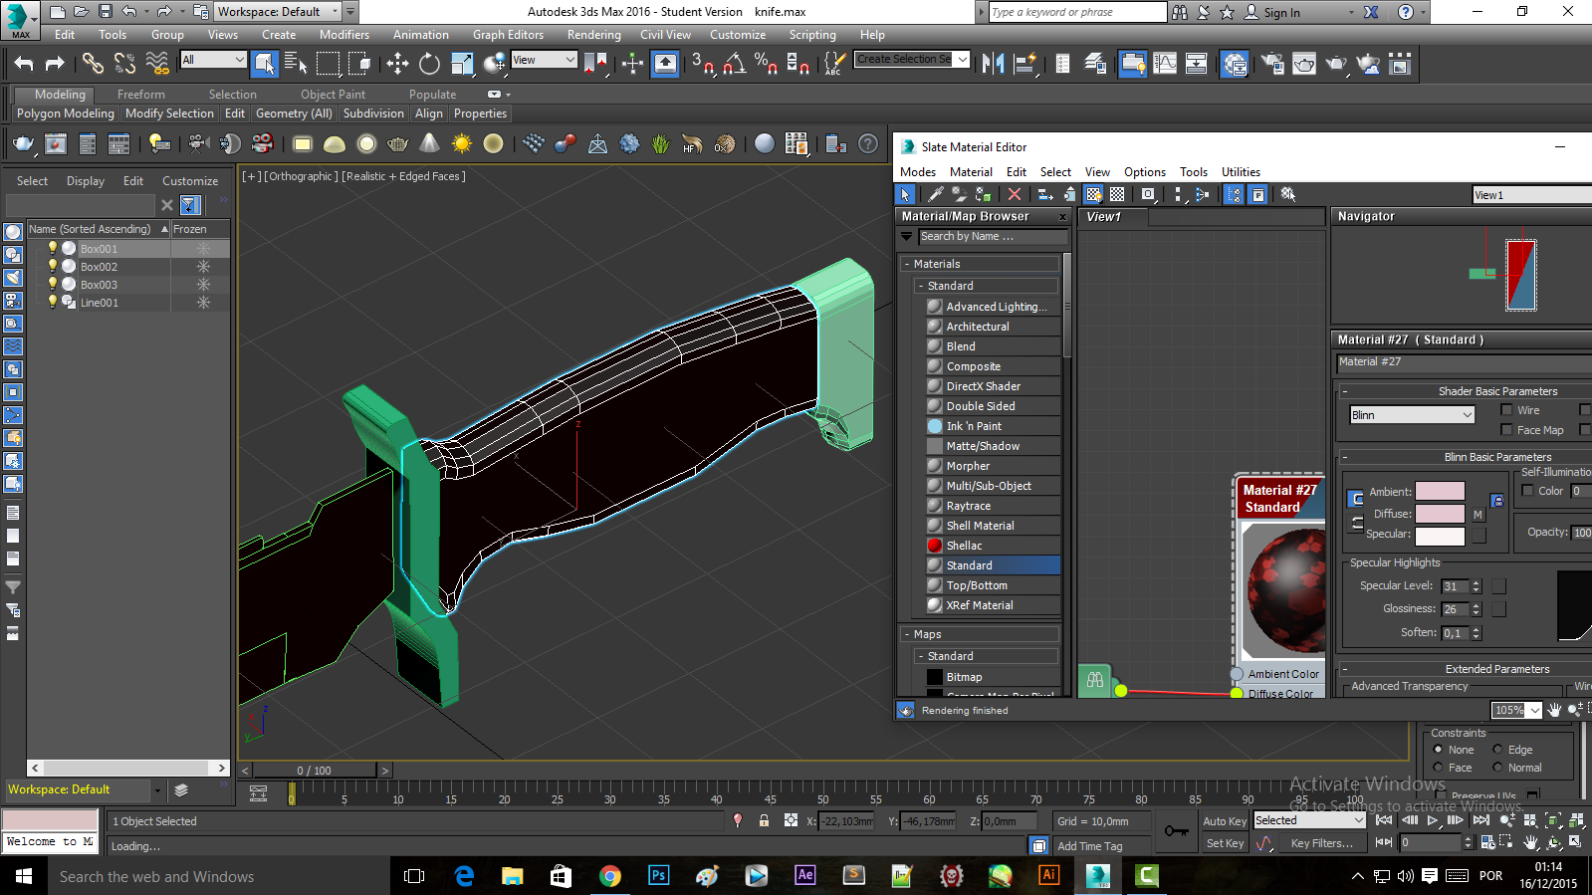Enable the Self-Illumination Color checkbox
The width and height of the screenshot is (1592, 895).
pyautogui.click(x=1527, y=490)
